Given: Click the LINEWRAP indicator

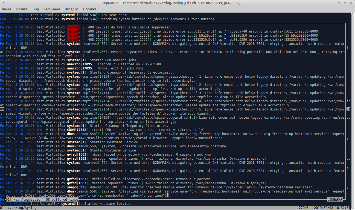Looking at the screenshot, I should tap(336, 200).
